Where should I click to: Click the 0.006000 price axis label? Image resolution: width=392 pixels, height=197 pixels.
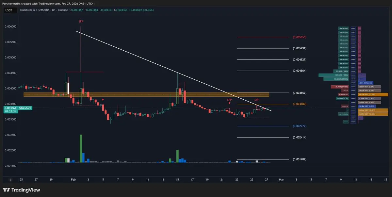pos(10,26)
